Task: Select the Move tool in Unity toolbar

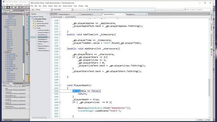Action: coord(8,7)
